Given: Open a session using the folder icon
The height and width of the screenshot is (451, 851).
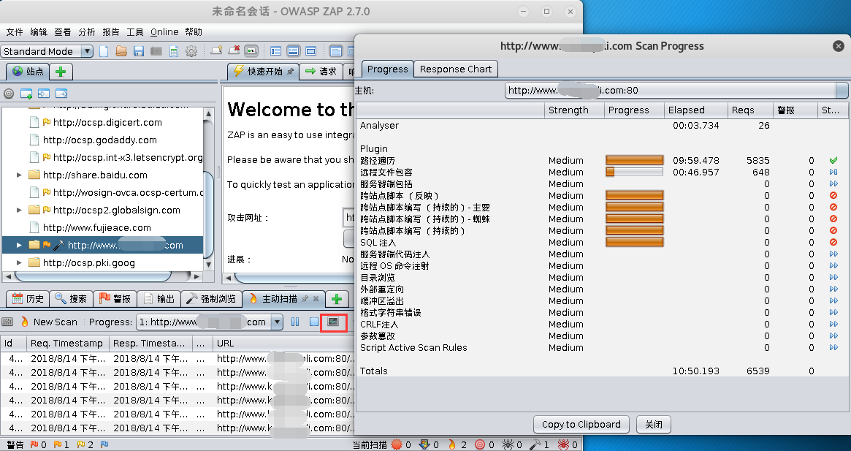Looking at the screenshot, I should [121, 51].
